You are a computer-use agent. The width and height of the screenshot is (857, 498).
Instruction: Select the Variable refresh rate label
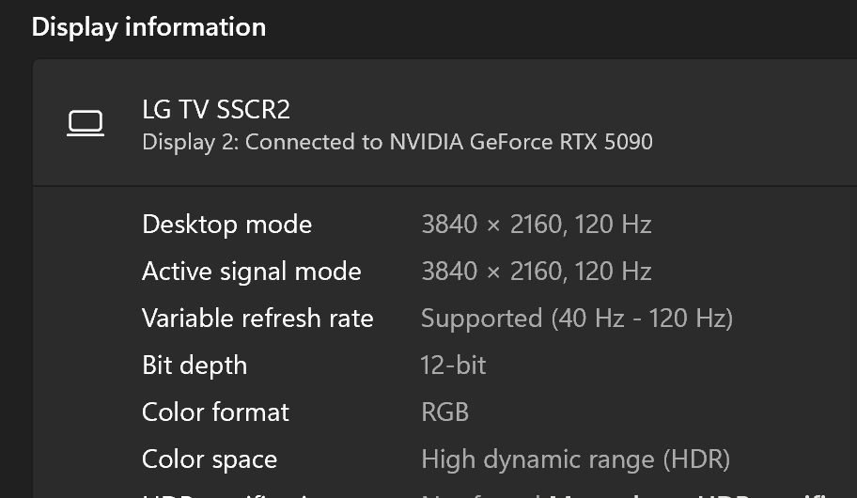(x=257, y=319)
